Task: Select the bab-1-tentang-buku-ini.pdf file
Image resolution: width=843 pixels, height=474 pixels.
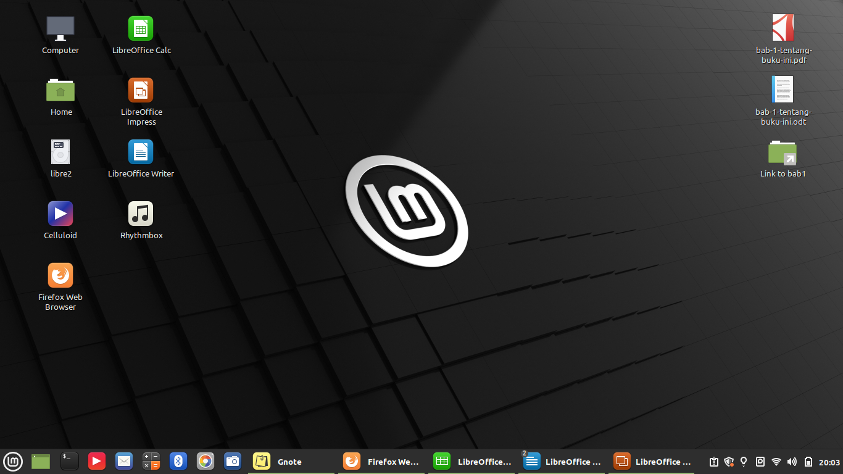Action: [x=783, y=28]
